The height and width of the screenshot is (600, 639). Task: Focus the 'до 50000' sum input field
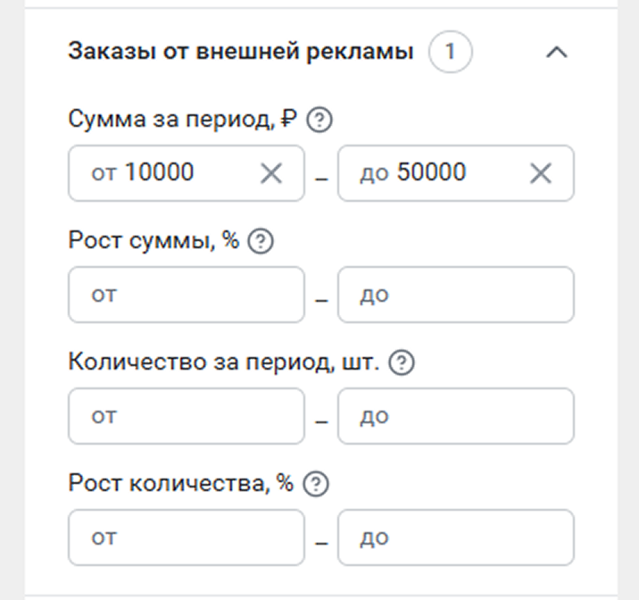(x=456, y=173)
